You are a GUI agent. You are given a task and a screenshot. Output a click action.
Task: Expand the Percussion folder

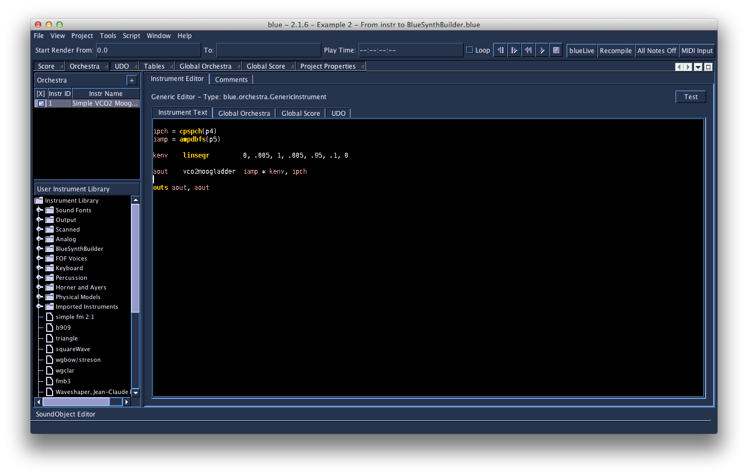(x=39, y=278)
